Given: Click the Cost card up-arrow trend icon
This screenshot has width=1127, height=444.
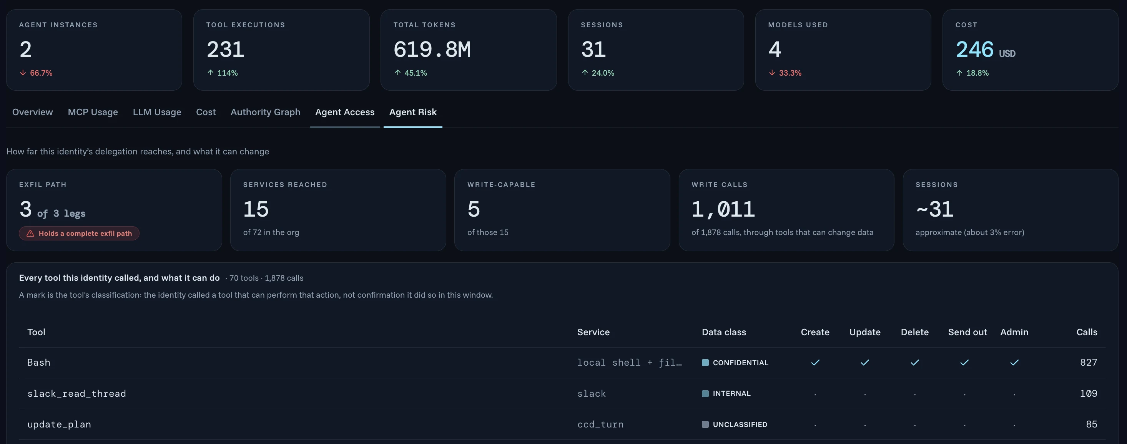Looking at the screenshot, I should coord(959,73).
